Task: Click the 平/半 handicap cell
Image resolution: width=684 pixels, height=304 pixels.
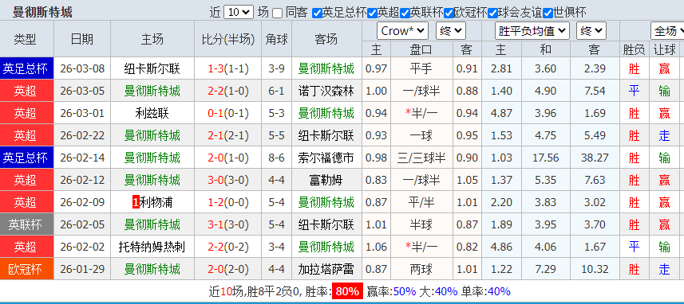Action: (421, 202)
